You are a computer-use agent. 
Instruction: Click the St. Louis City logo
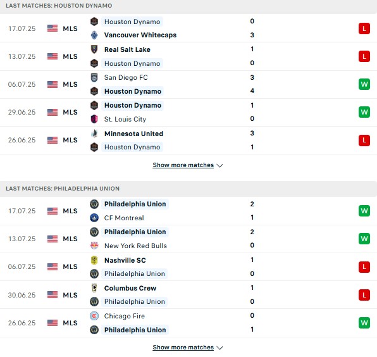coord(94,119)
